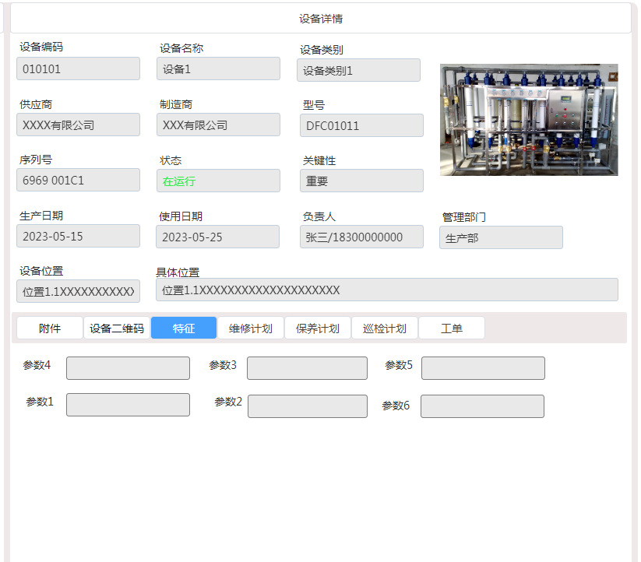The height and width of the screenshot is (562, 641).
Task: Click the 制造商 label
Action: tap(176, 104)
